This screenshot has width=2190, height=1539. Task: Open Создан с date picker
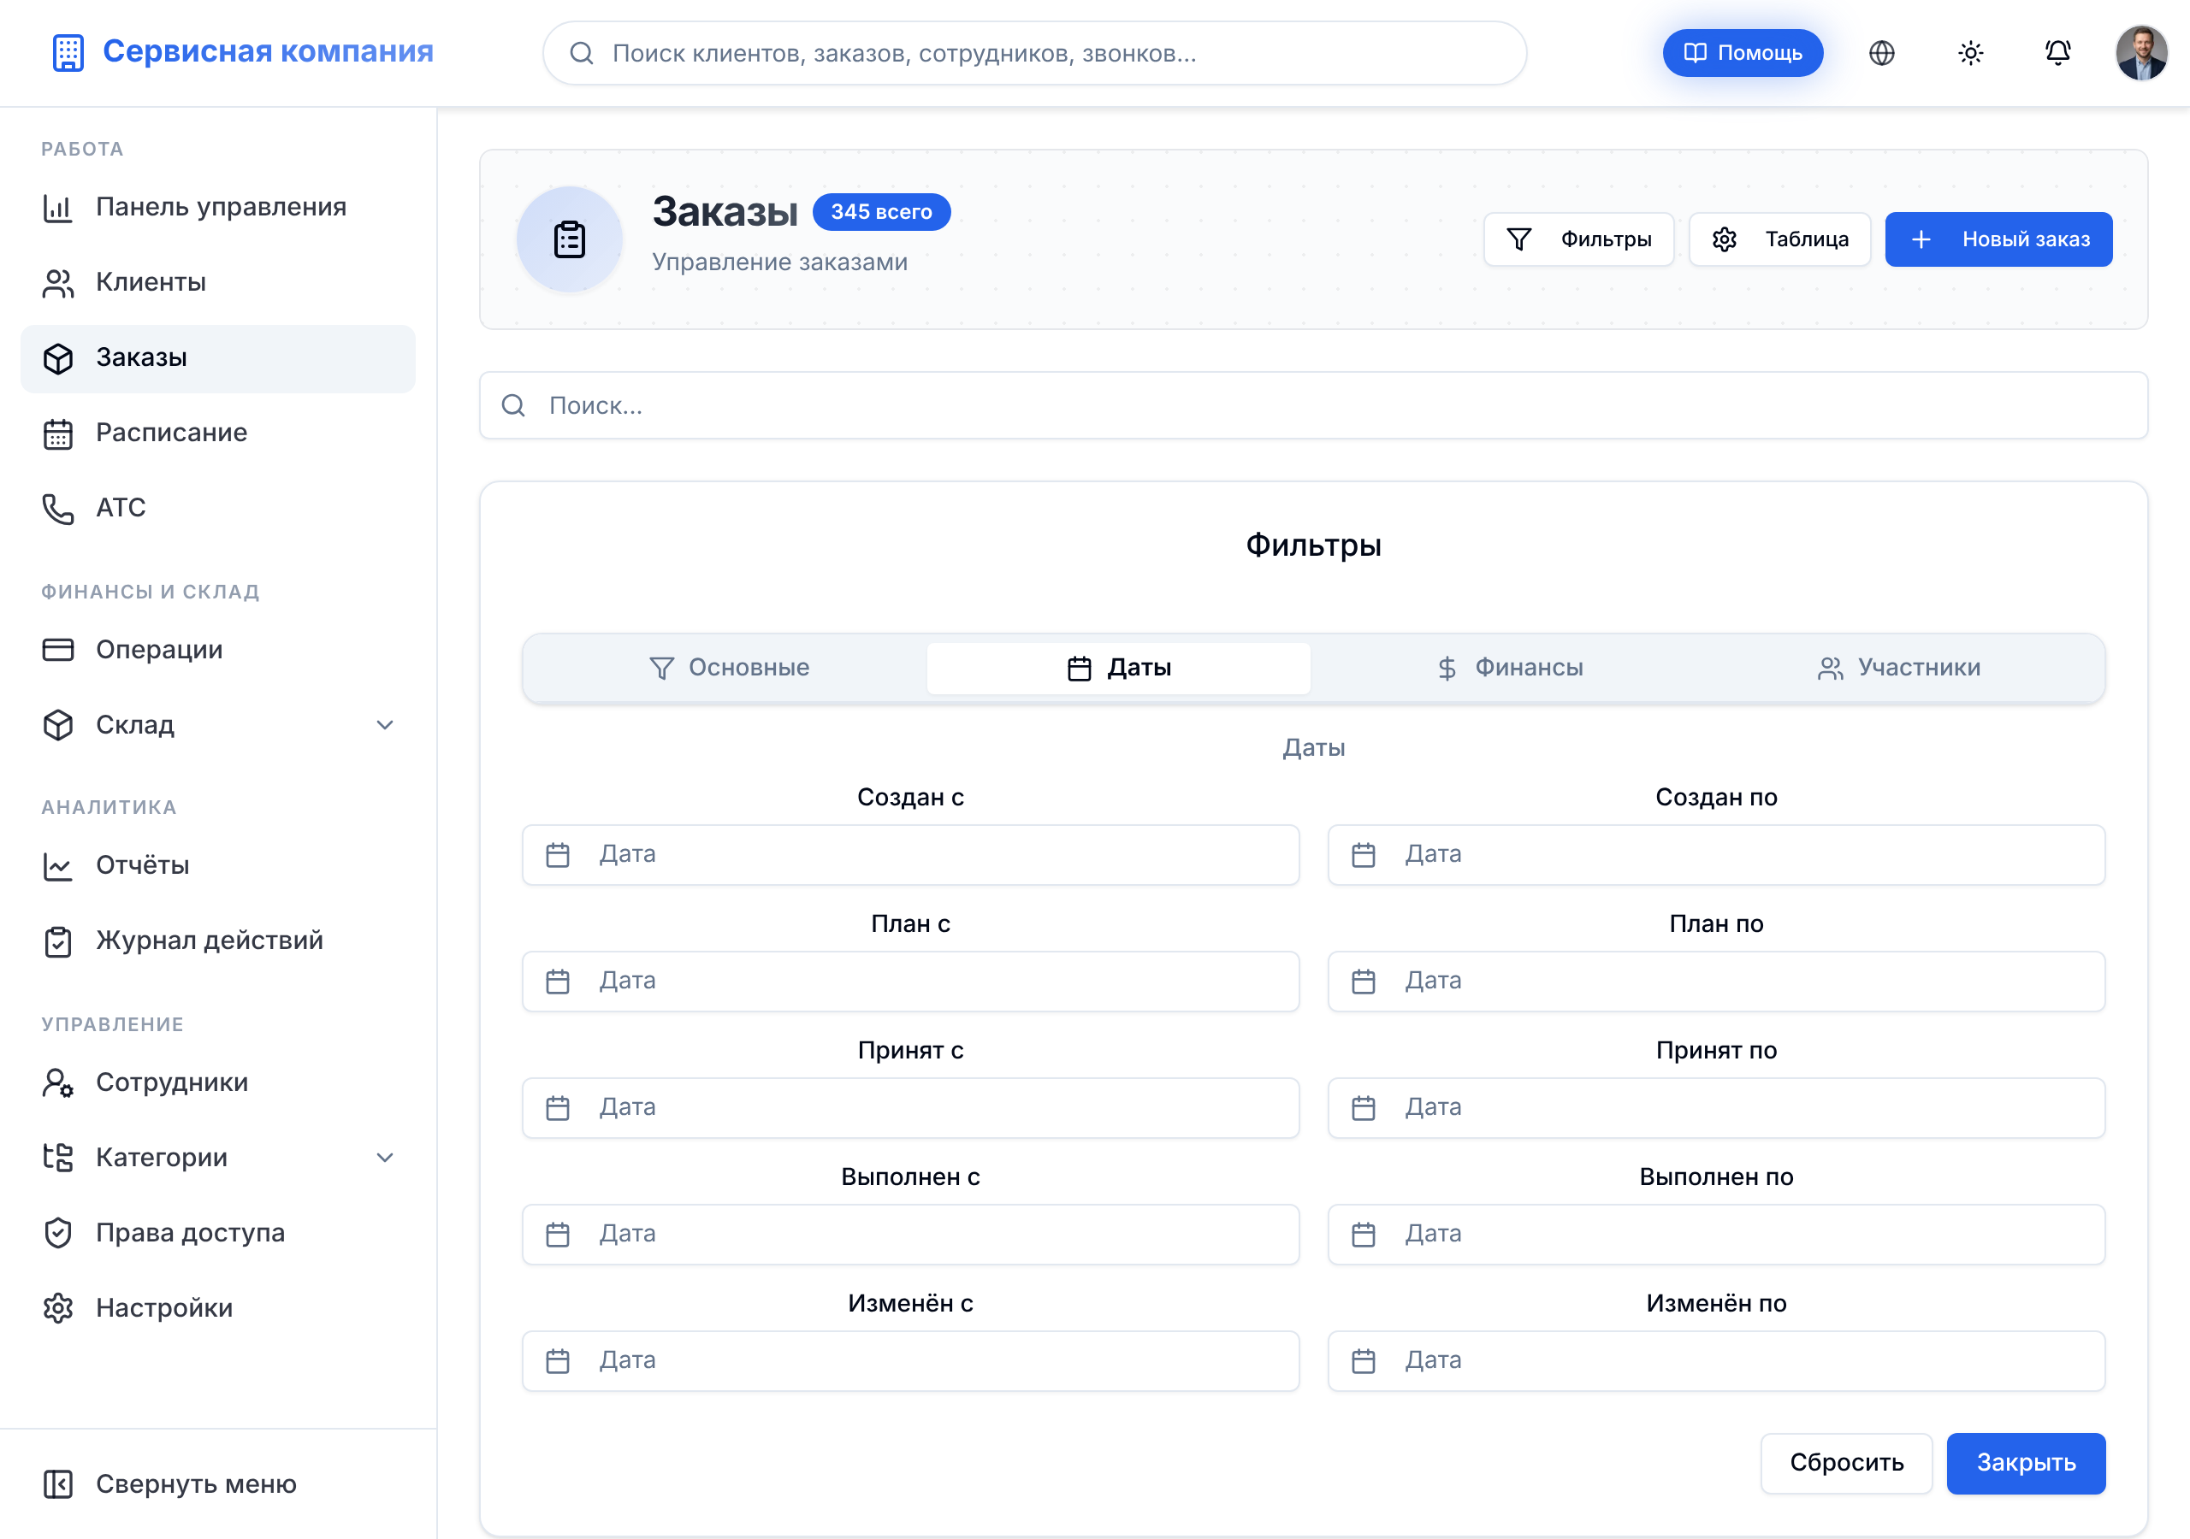click(x=911, y=855)
